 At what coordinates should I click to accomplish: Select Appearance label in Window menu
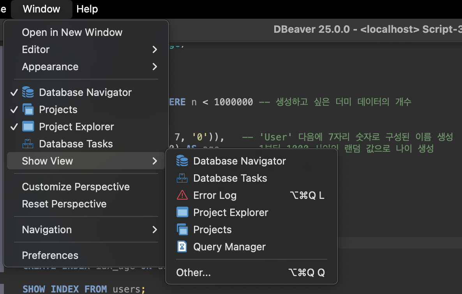(50, 67)
